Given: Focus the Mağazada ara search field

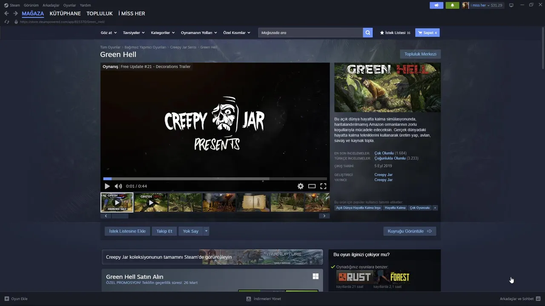Looking at the screenshot, I should [310, 32].
